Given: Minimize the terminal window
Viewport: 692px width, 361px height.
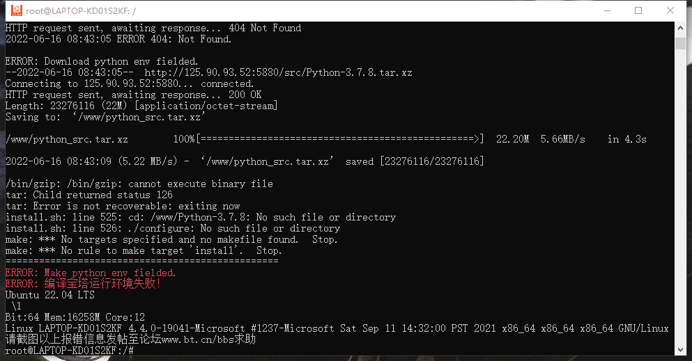Looking at the screenshot, I should point(607,10).
